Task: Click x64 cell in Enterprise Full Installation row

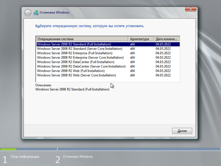Action: [132, 53]
